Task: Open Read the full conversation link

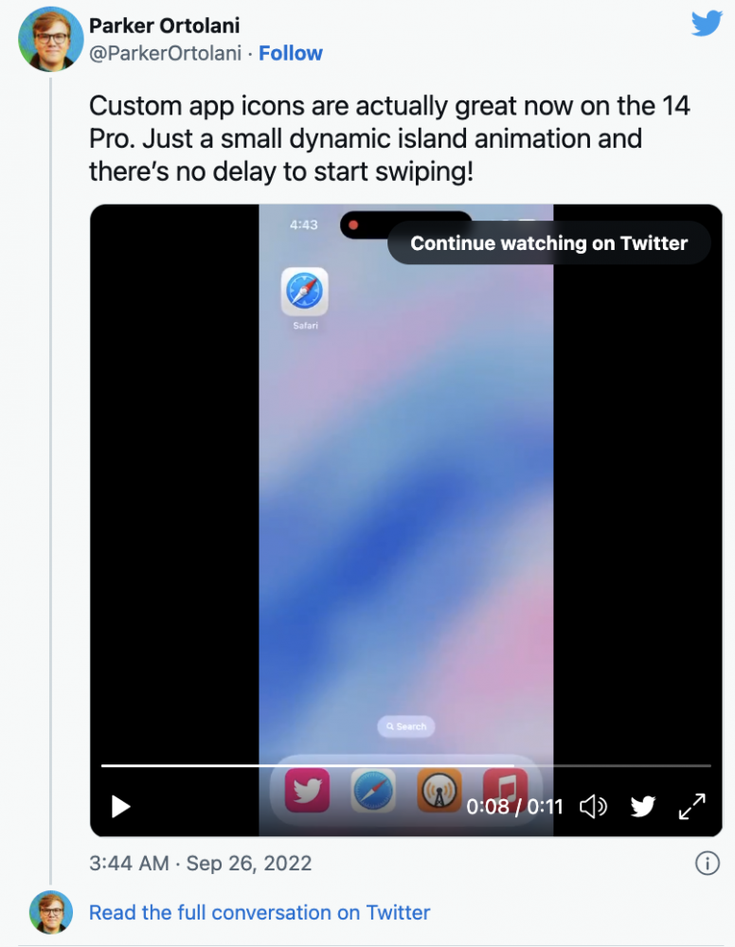Action: (x=260, y=913)
